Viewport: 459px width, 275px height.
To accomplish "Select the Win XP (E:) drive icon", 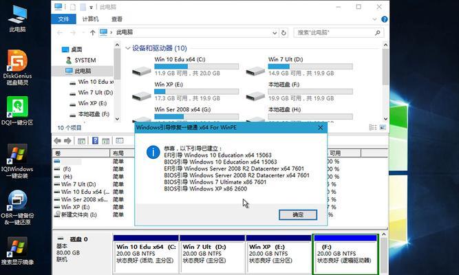I will click(x=141, y=96).
